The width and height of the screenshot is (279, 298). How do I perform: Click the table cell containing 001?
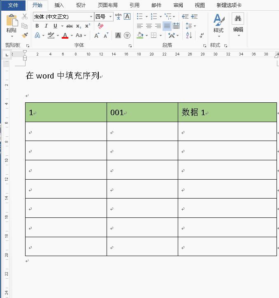point(142,112)
